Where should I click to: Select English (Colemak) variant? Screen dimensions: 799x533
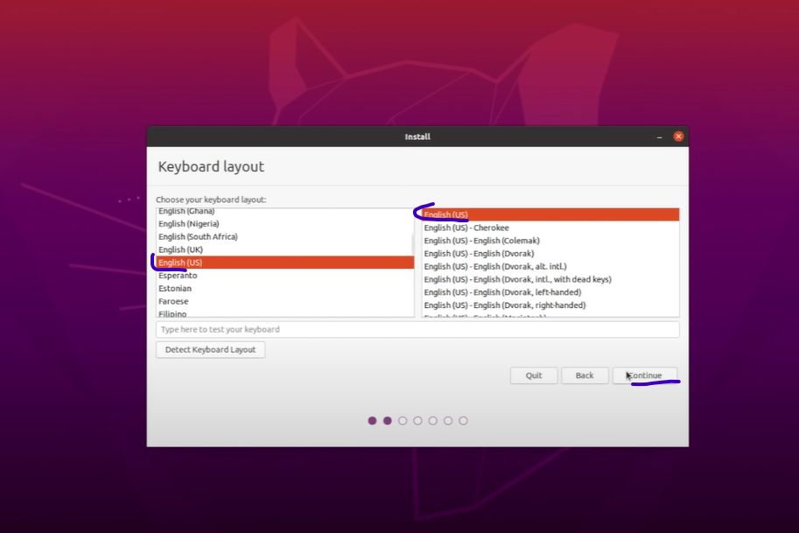tap(481, 241)
